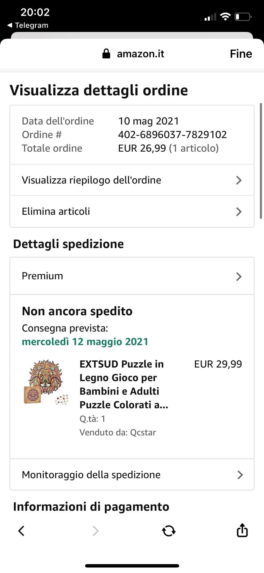Tap the padlock security icon
264x573 pixels.
tap(106, 54)
